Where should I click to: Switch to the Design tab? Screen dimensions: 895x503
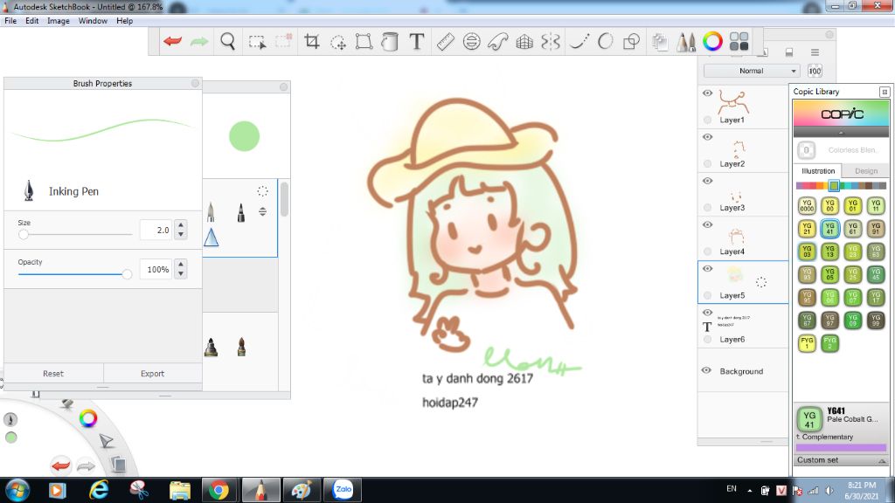pos(865,171)
